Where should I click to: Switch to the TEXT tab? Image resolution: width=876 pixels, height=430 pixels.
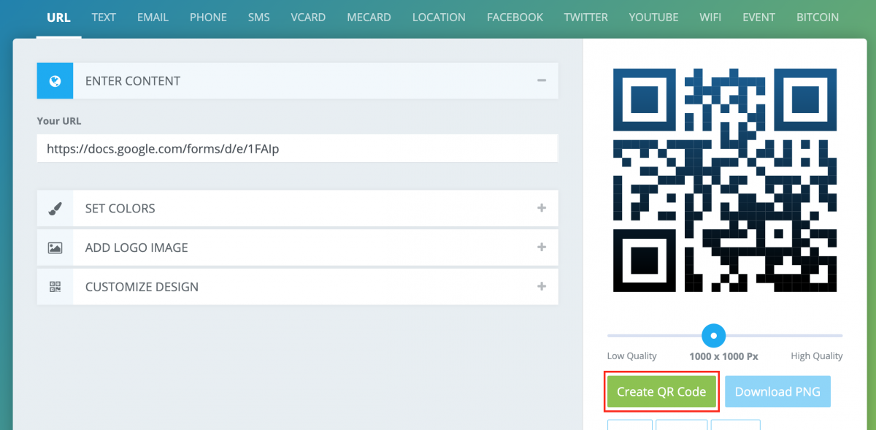tap(104, 17)
